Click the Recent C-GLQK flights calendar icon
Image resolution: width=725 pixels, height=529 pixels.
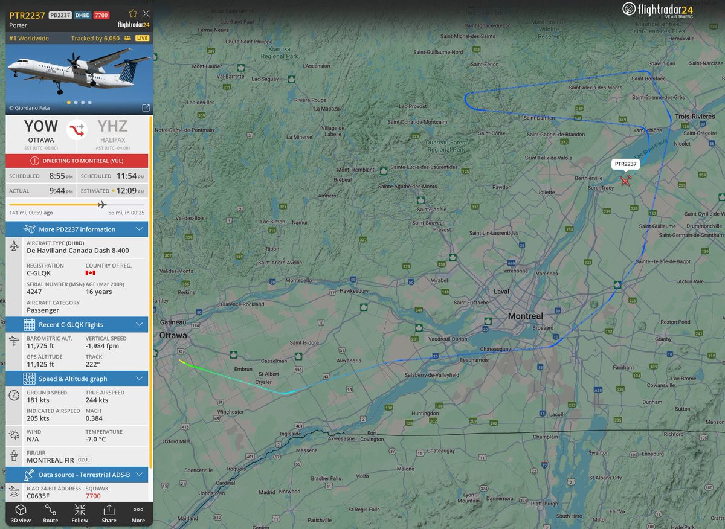click(x=29, y=324)
